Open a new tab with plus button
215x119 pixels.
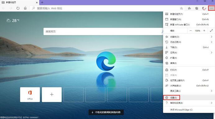(x=42, y=2)
